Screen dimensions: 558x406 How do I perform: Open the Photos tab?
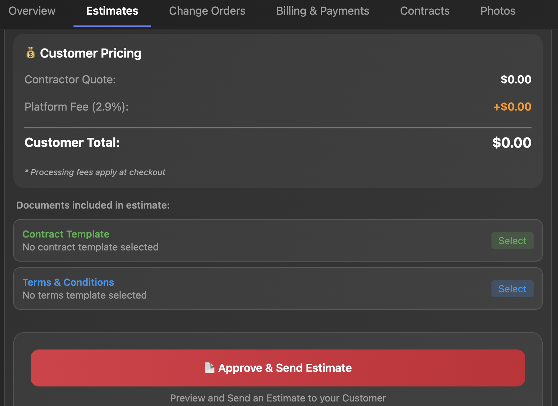pyautogui.click(x=498, y=11)
